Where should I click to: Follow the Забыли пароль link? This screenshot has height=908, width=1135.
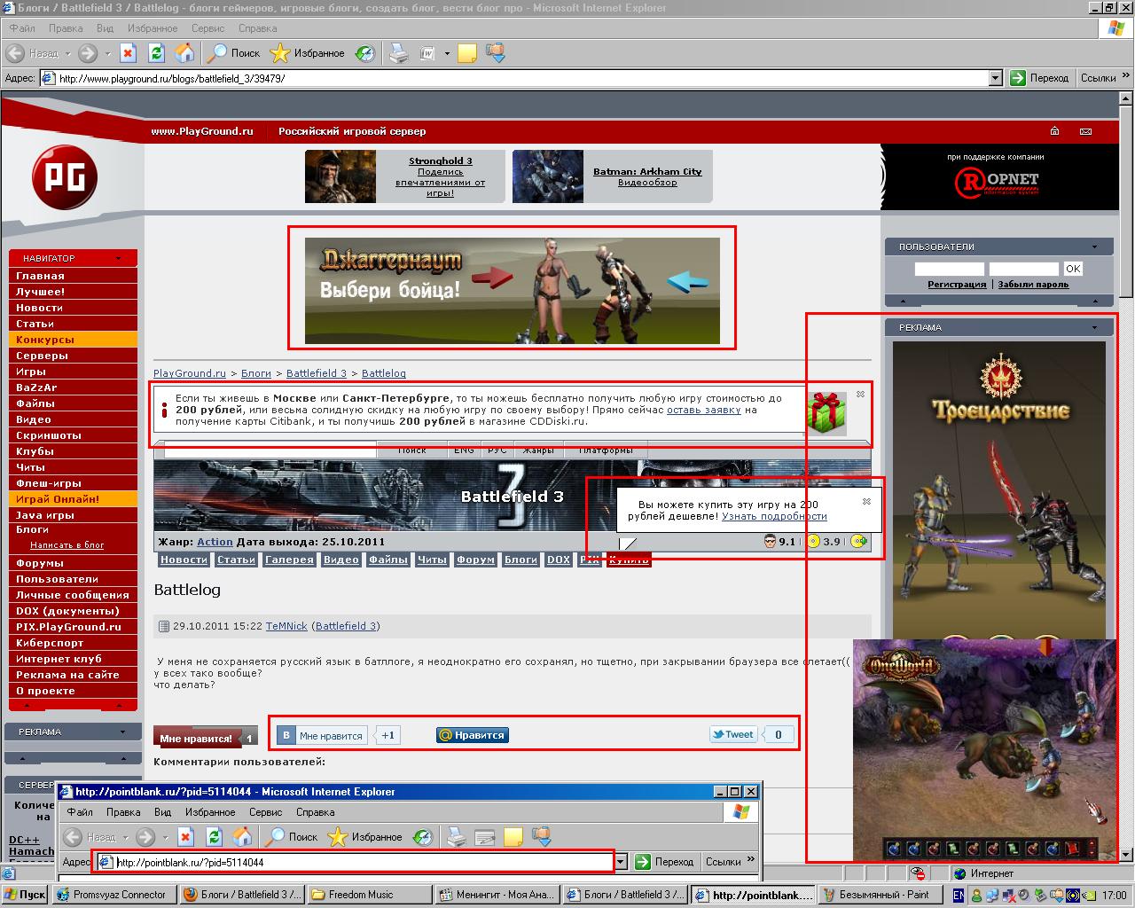(x=1033, y=285)
